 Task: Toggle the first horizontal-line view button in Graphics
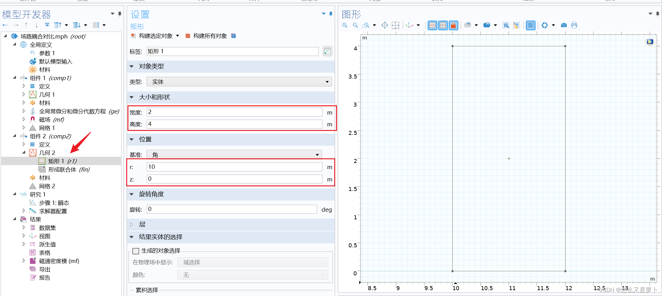point(432,25)
